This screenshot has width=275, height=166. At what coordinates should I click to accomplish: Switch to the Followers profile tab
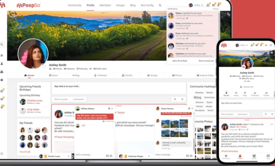[x=100, y=75]
